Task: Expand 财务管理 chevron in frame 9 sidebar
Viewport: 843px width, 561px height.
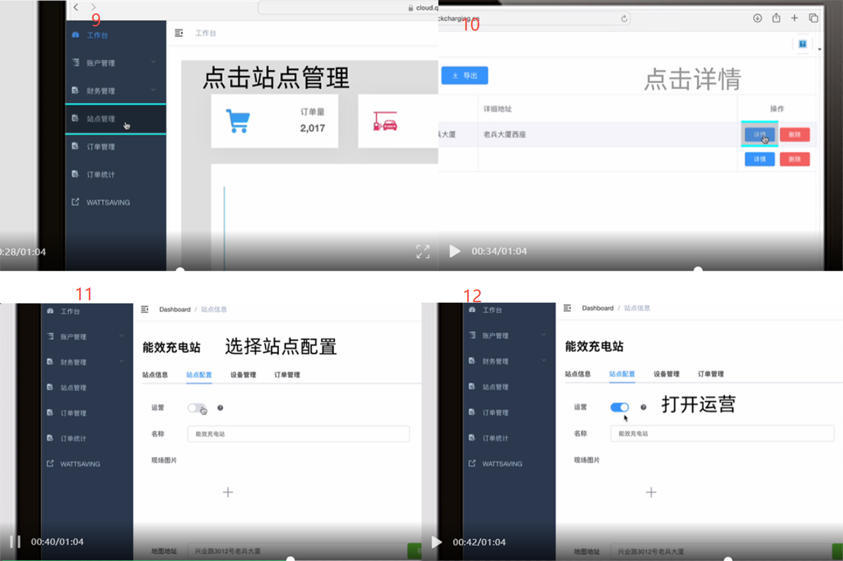Action: pyautogui.click(x=153, y=91)
